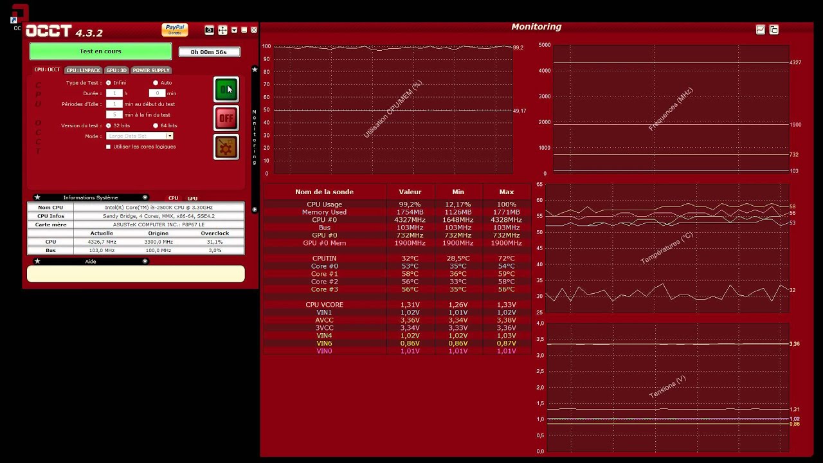Switch to the CPU : LINPACK tab
The height and width of the screenshot is (463, 823).
(x=84, y=70)
